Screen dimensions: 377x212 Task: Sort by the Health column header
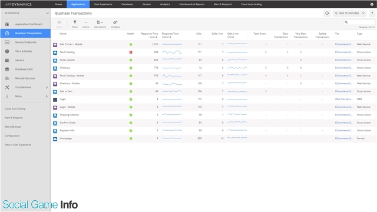tap(131, 34)
